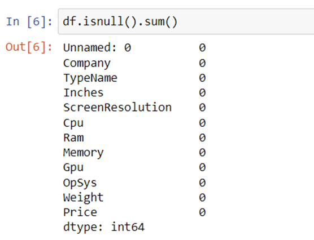Click the 'Unnamed: 0' output row
The image size is (314, 240).
coord(134,48)
